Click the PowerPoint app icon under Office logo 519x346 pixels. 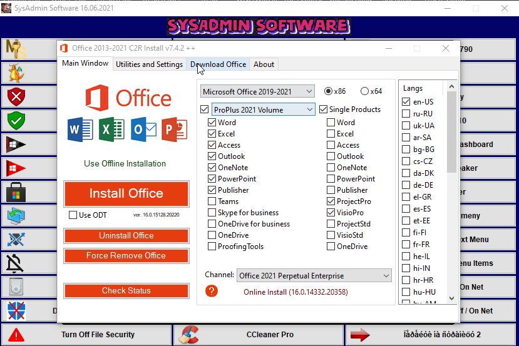[x=175, y=130]
